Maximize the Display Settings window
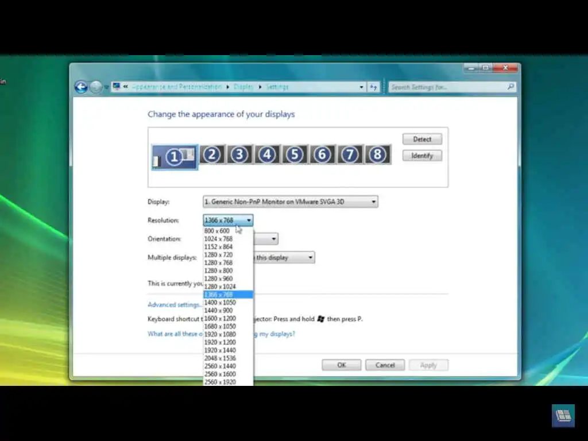Image resolution: width=588 pixels, height=441 pixels. click(x=486, y=68)
